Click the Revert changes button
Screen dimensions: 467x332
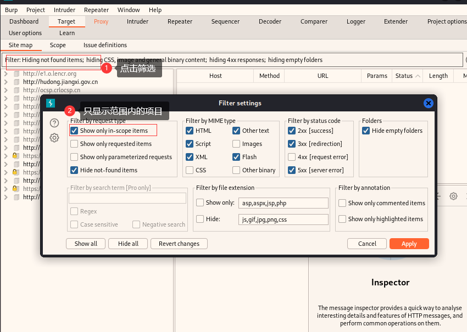(x=179, y=244)
